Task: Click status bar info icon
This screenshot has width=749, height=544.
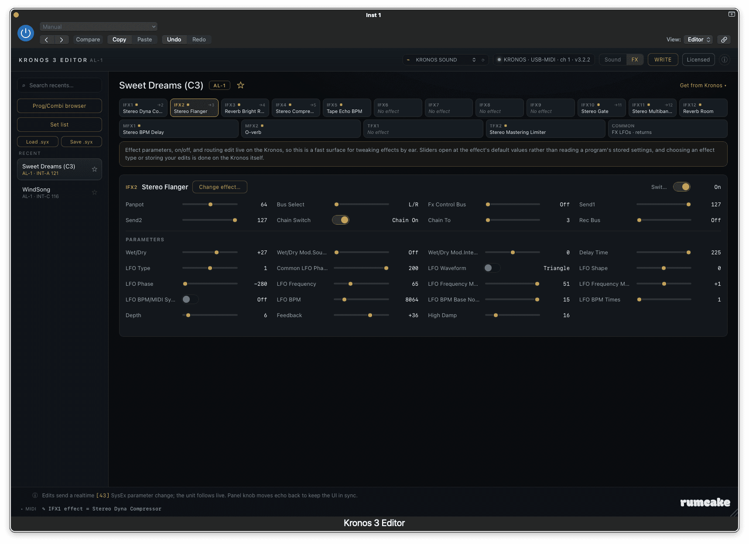Action: [x=35, y=496]
